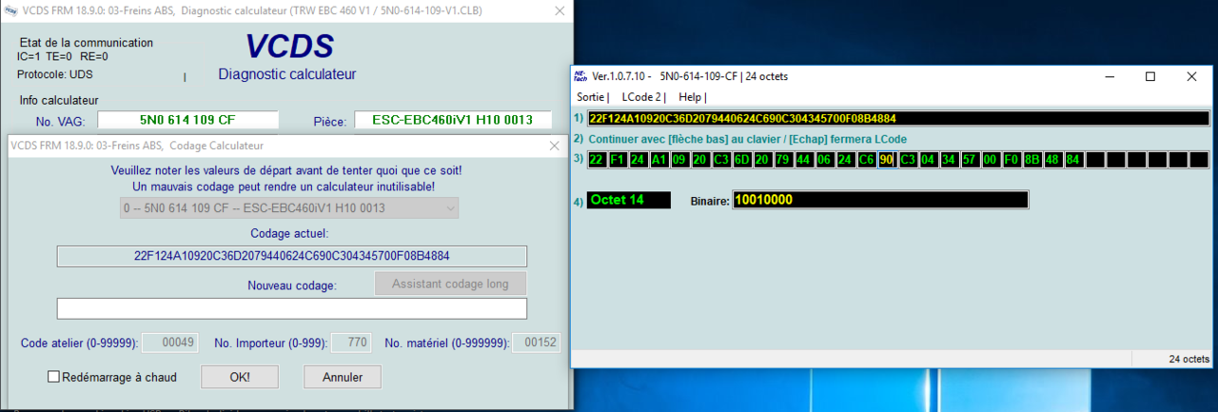The width and height of the screenshot is (1218, 412).
Task: Click the Nouveau codage input field
Action: coord(291,308)
